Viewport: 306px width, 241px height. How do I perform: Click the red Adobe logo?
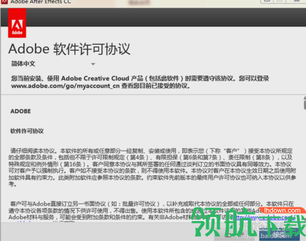tap(17, 23)
